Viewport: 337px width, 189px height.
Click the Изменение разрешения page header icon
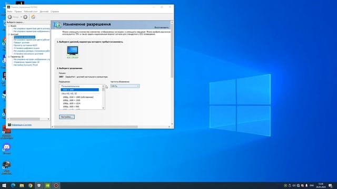pyautogui.click(x=57, y=25)
